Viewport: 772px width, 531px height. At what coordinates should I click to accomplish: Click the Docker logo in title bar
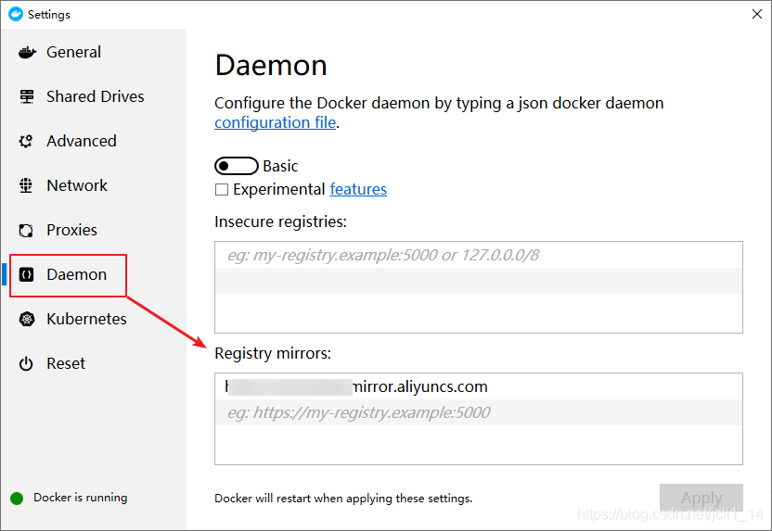click(16, 14)
